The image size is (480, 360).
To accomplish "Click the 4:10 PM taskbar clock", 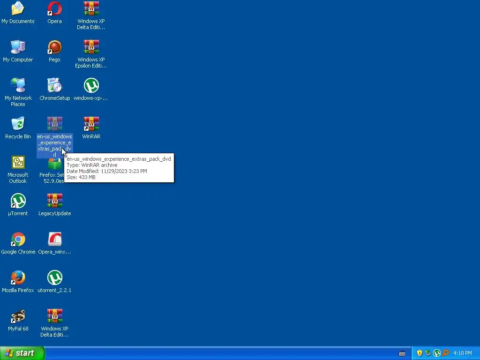I will pos(462,353).
